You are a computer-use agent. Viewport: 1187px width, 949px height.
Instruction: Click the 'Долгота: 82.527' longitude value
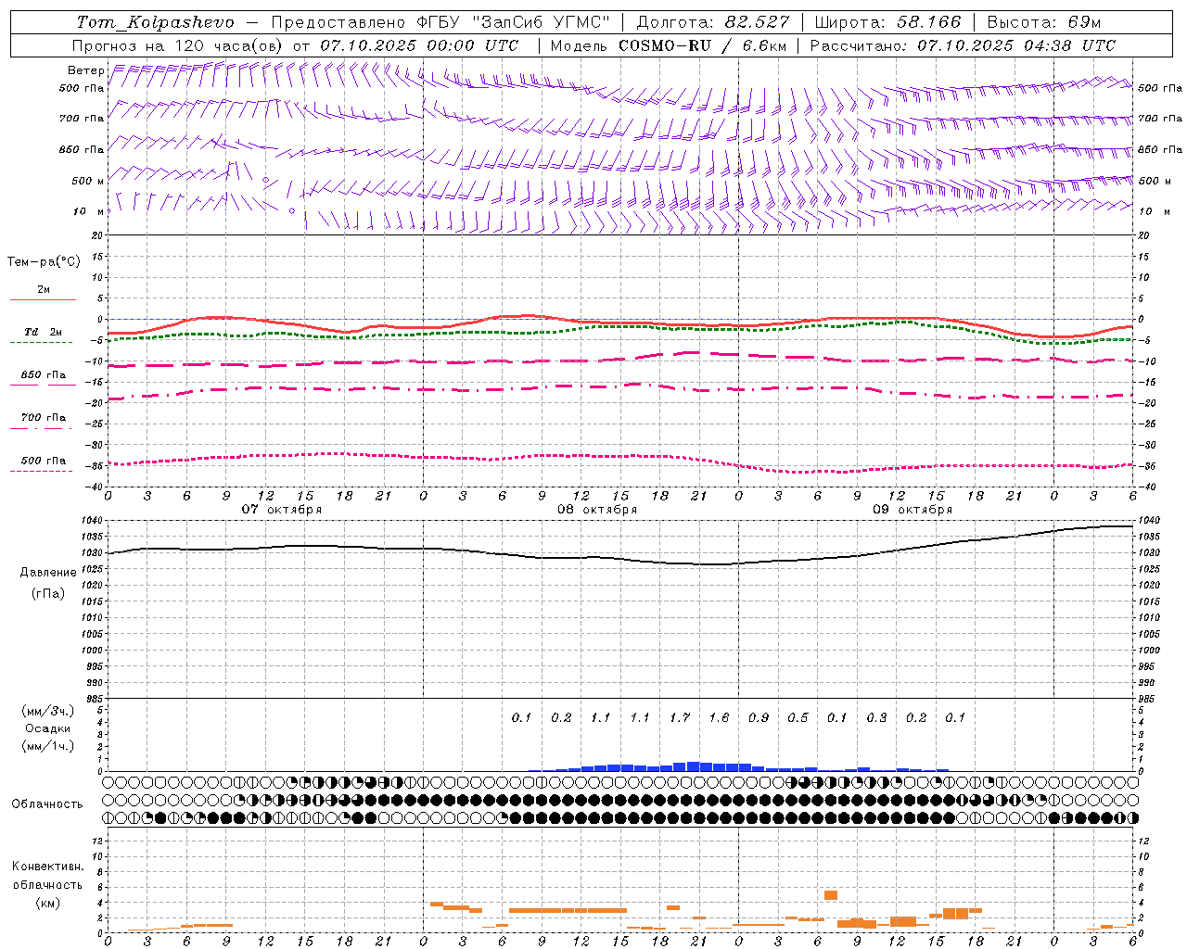click(x=713, y=22)
